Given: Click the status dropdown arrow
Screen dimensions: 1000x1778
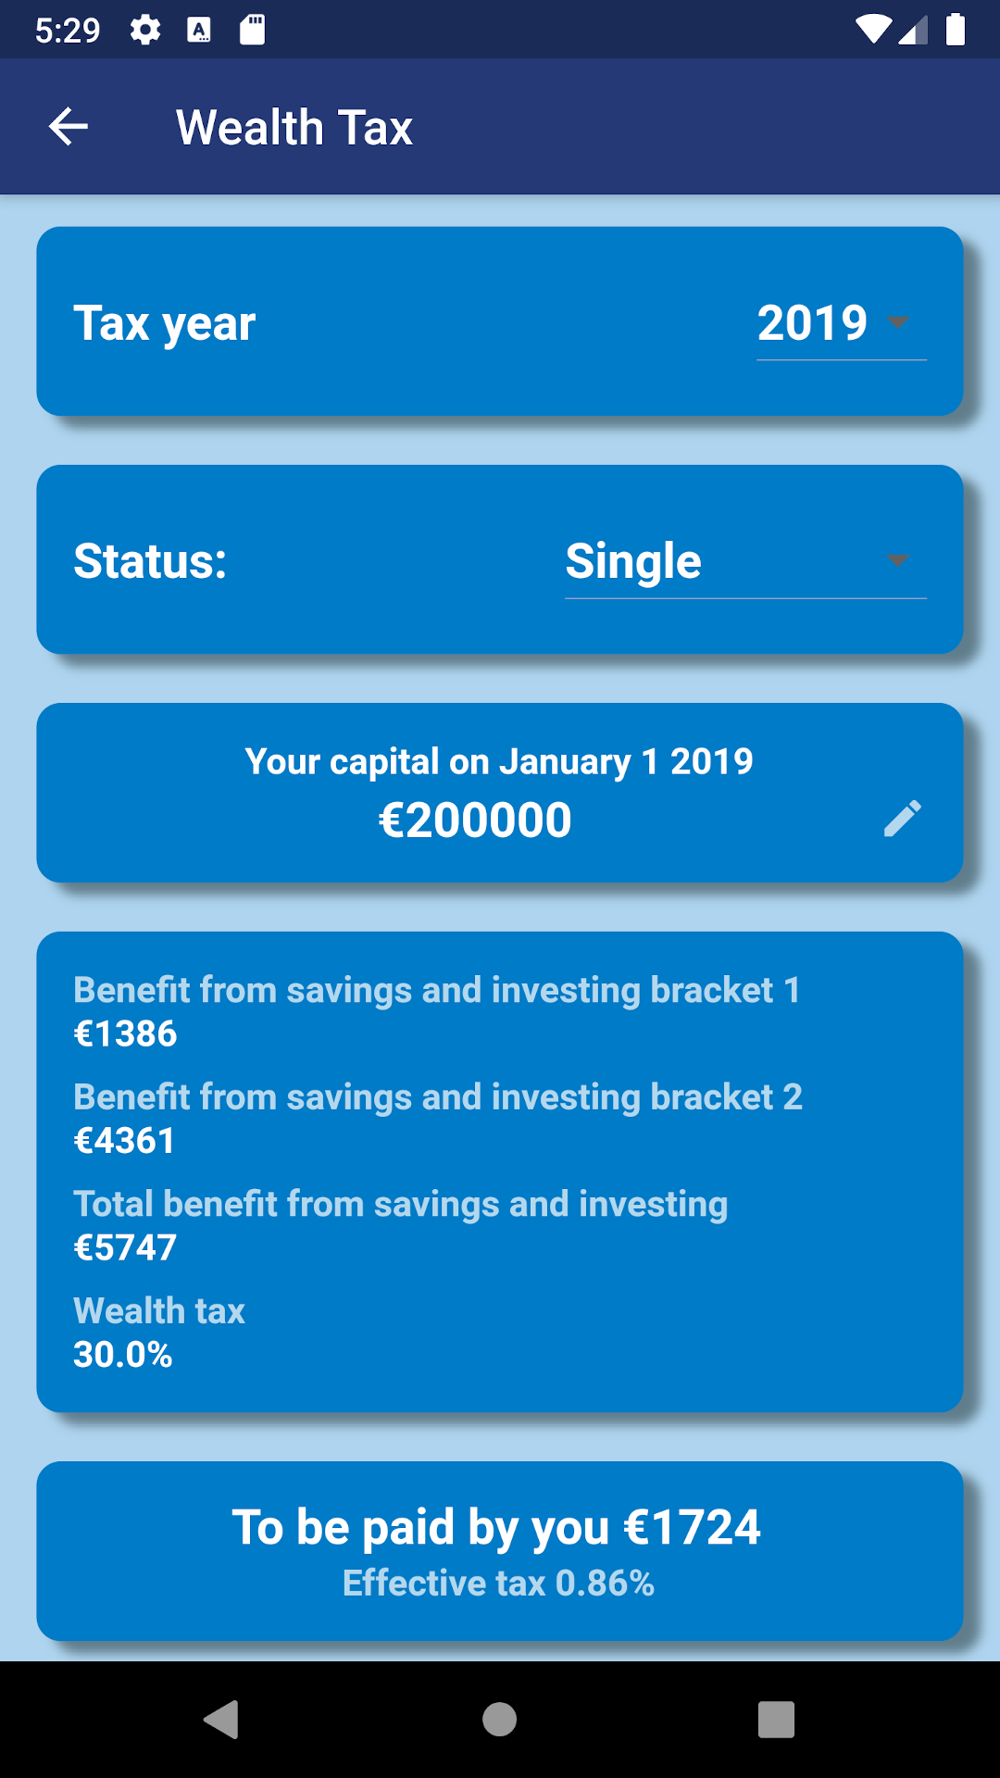Looking at the screenshot, I should click(897, 560).
